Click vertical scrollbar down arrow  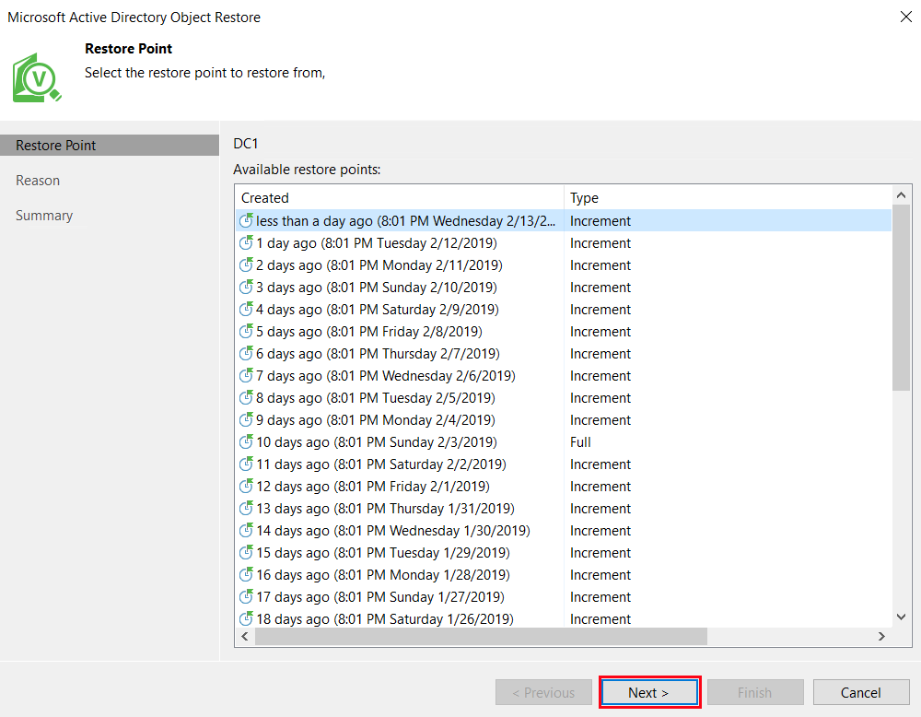coord(901,617)
